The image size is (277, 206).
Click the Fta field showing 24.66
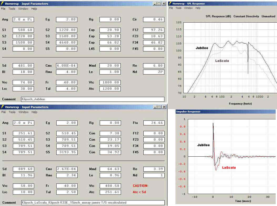pos(154,123)
